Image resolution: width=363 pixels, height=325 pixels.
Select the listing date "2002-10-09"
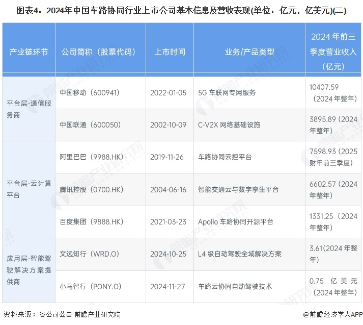coord(169,125)
